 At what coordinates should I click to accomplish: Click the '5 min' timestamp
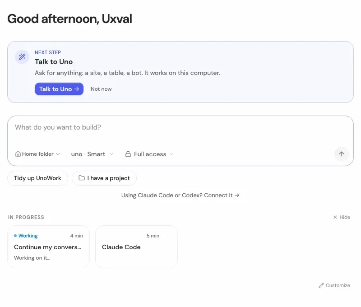[153, 236]
